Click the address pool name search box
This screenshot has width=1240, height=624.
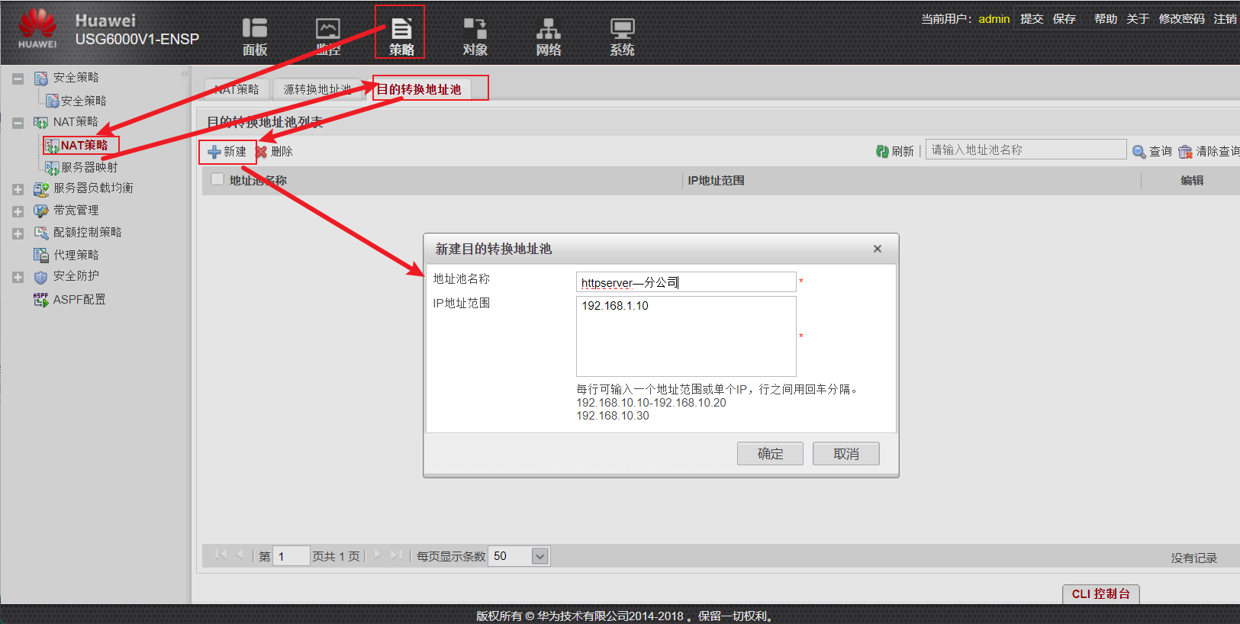coord(1026,150)
